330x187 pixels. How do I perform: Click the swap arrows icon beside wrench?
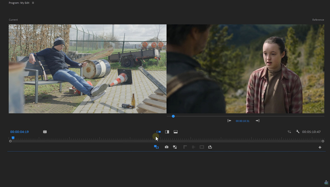click(289, 132)
